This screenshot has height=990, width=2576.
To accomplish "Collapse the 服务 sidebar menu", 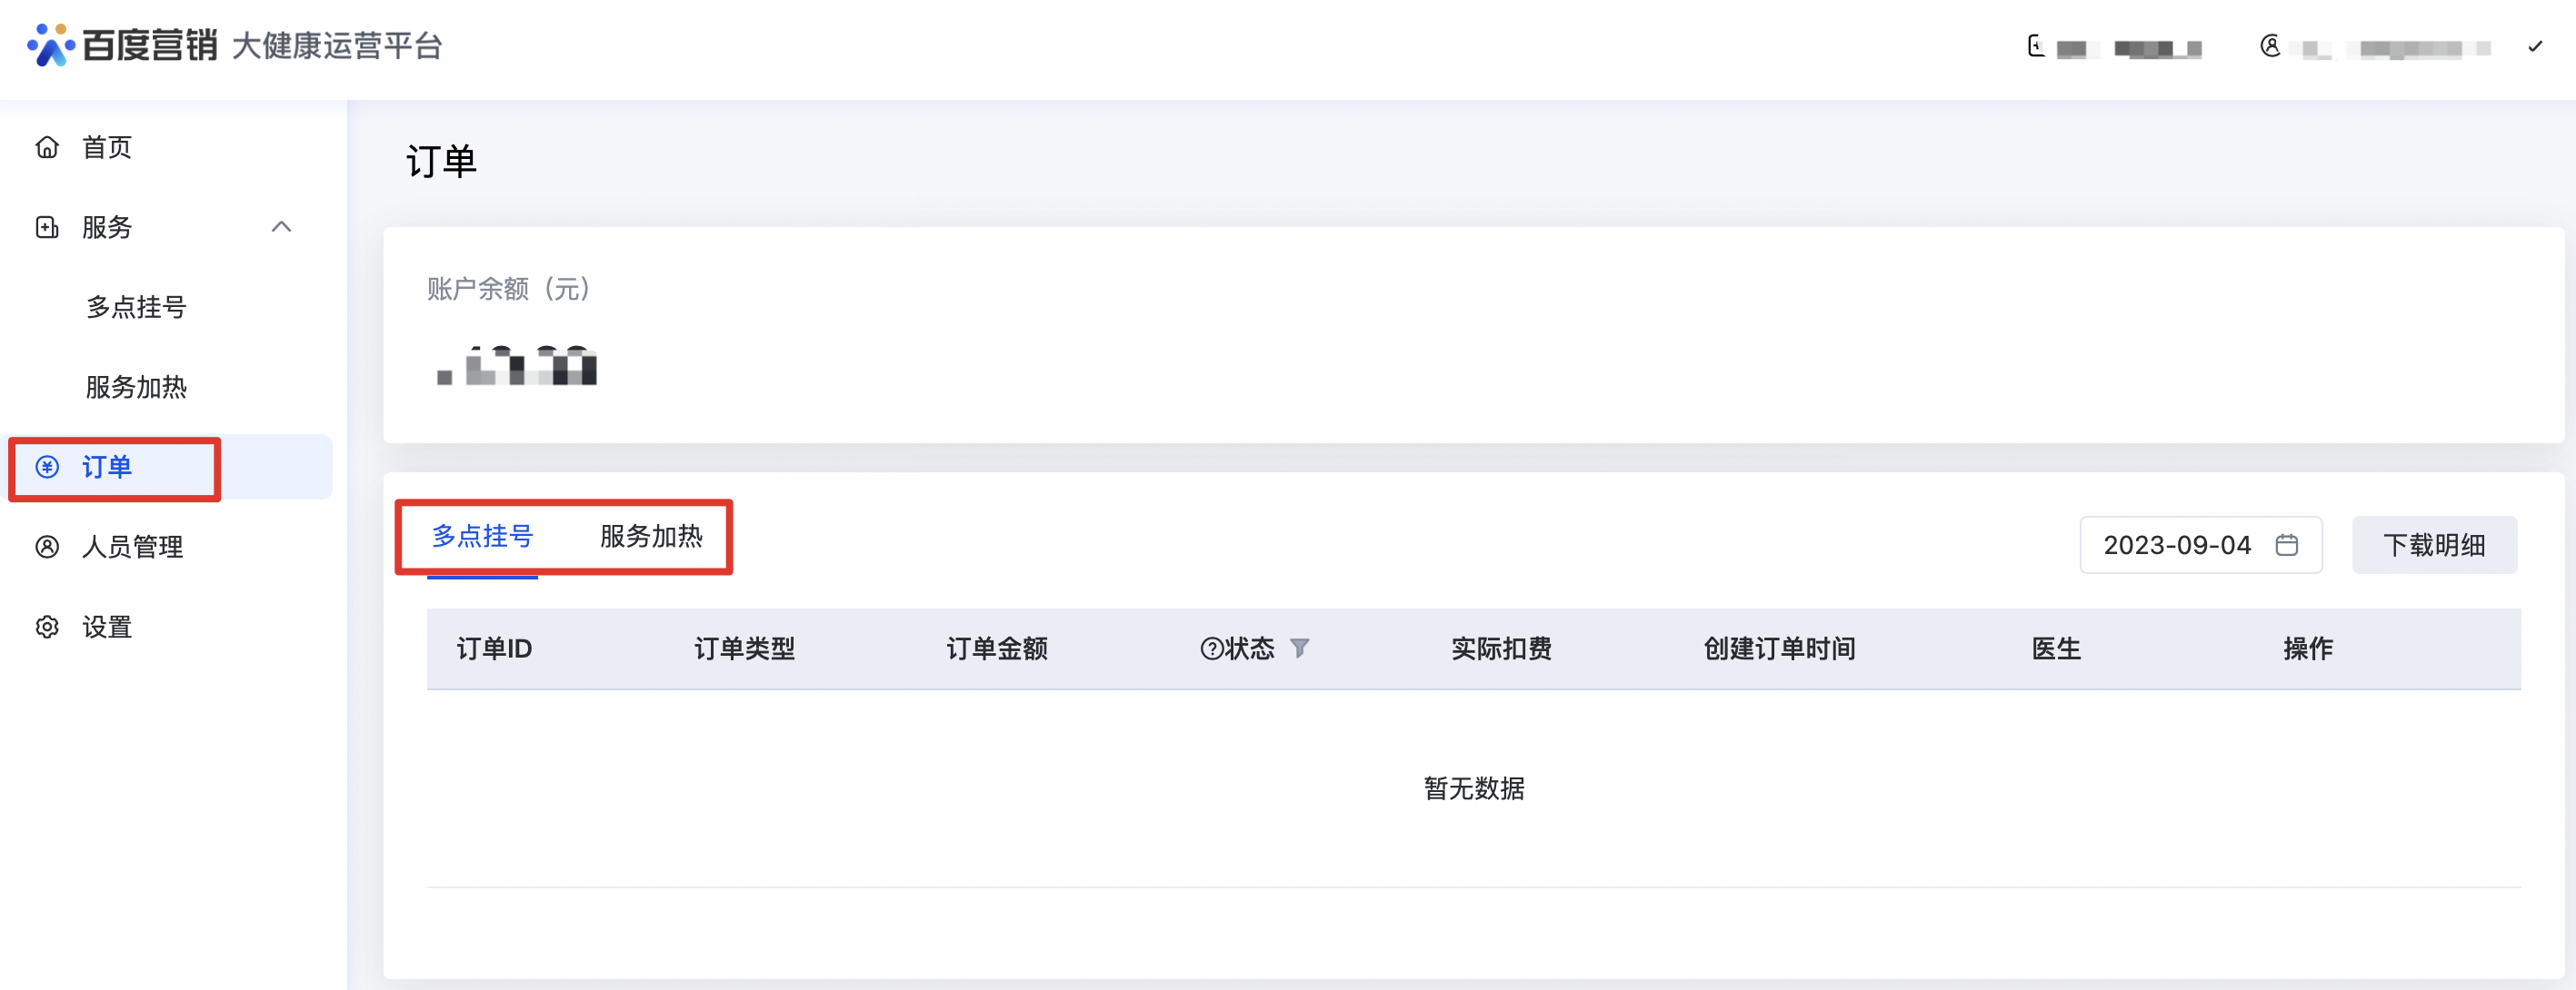I will pos(281,227).
